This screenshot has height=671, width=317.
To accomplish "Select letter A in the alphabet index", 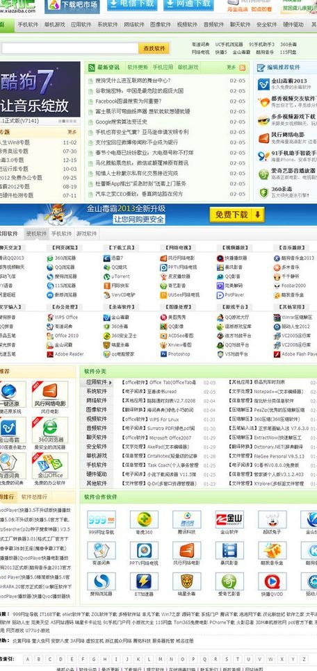I will (x=28, y=659).
